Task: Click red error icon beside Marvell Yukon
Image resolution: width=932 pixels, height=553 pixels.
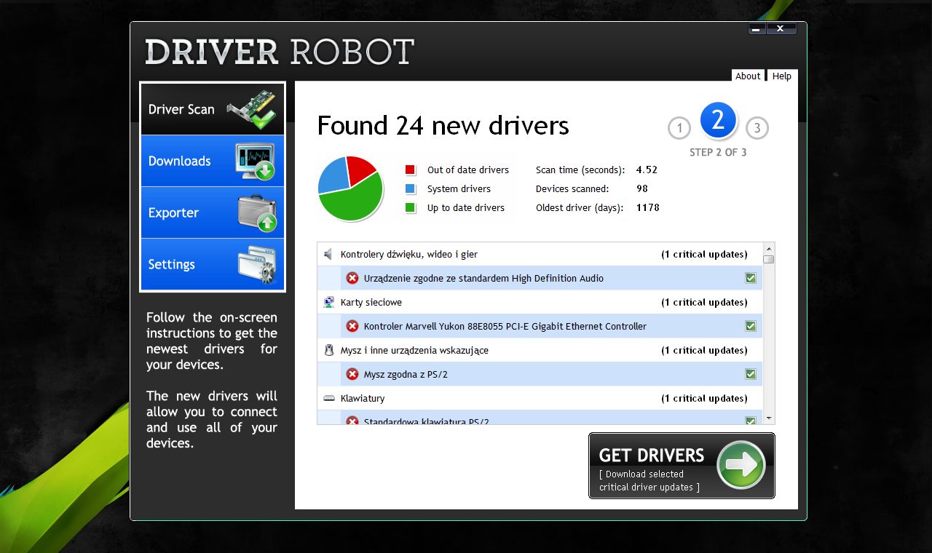Action: coord(352,326)
